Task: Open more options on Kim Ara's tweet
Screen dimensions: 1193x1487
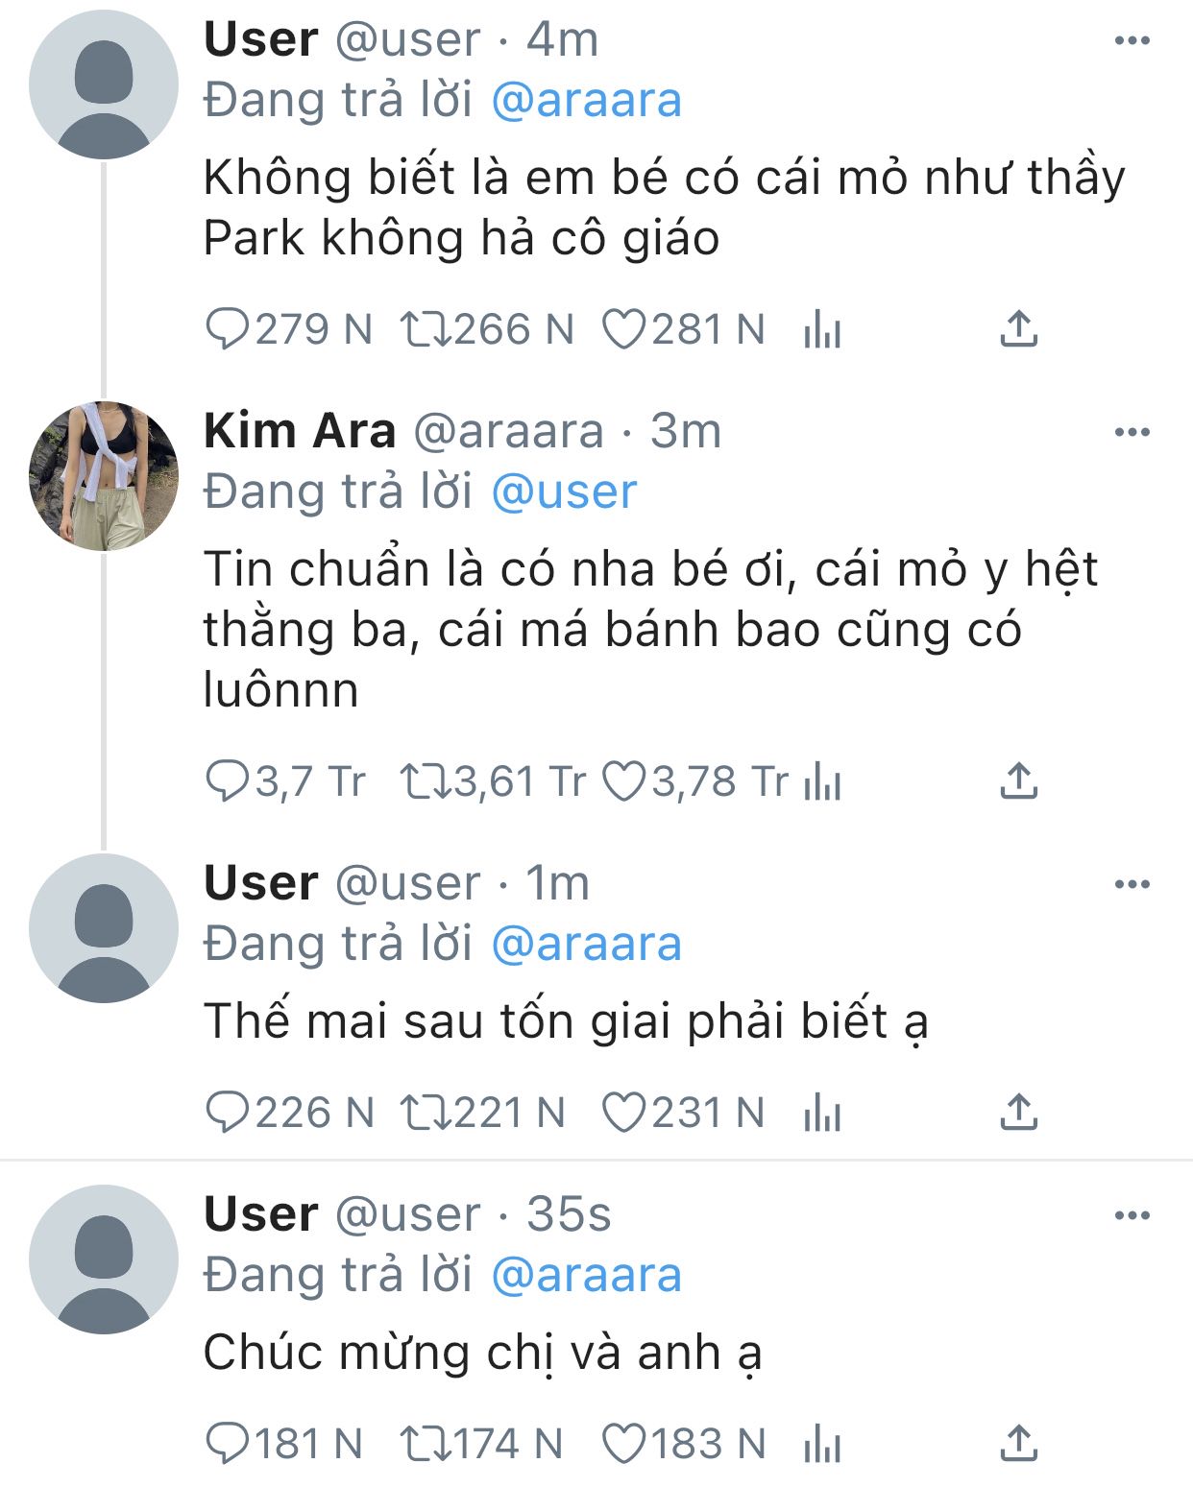Action: pos(1132,432)
